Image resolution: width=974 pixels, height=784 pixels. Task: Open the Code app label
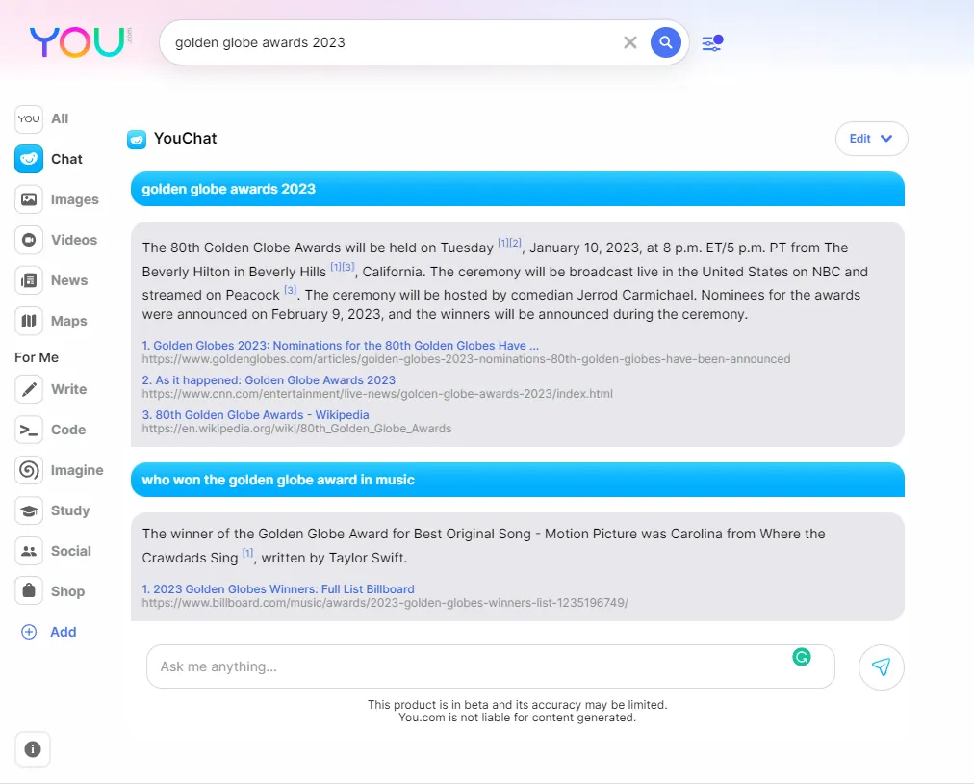coord(68,430)
